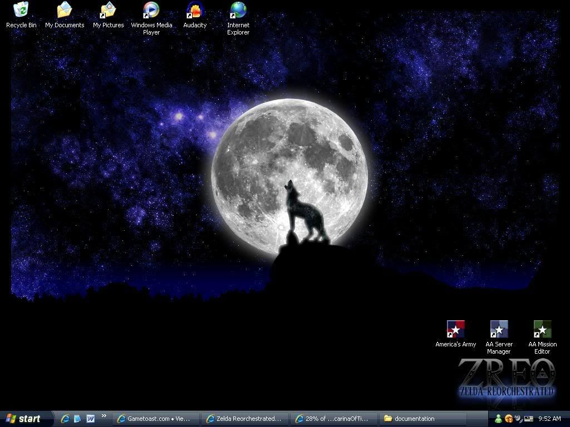The width and height of the screenshot is (570, 427).
Task: Click Show Desktop in Quick Launch
Action: tap(77, 419)
